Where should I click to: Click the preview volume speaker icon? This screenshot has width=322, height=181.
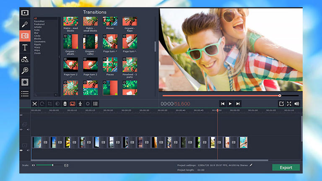296,104
